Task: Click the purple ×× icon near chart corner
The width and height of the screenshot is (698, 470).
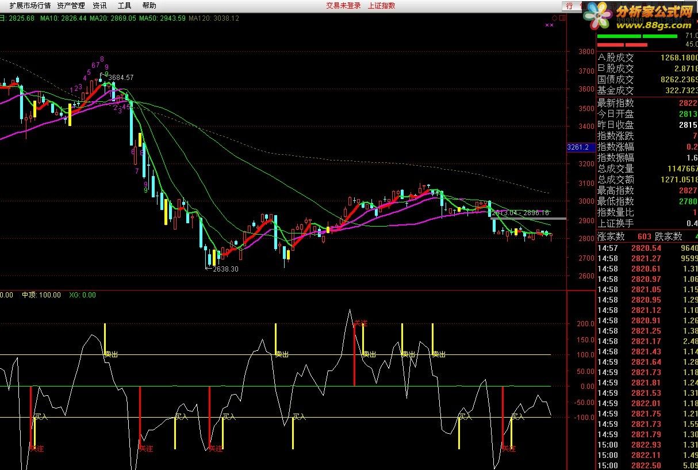Action: tap(550, 25)
